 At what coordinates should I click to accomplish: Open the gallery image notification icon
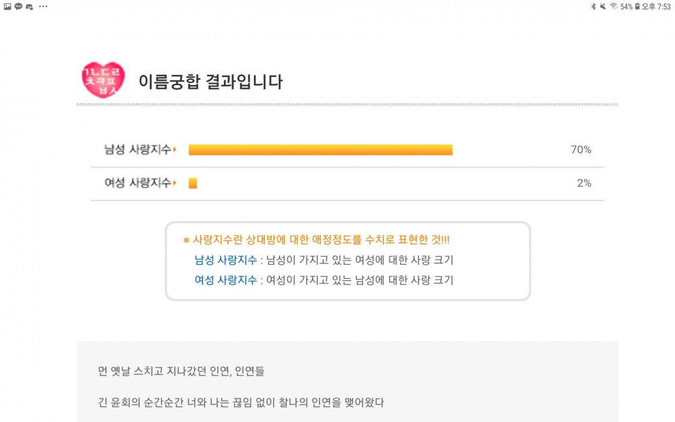click(7, 7)
